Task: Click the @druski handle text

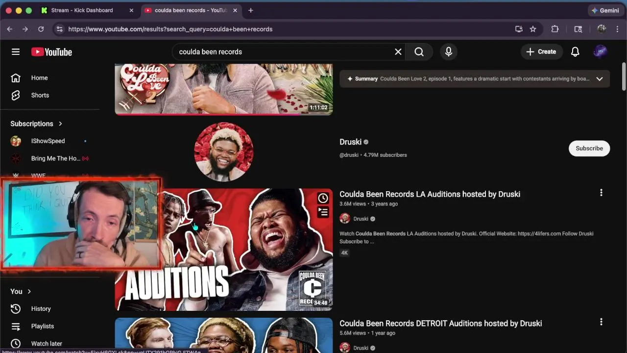Action: (349, 155)
